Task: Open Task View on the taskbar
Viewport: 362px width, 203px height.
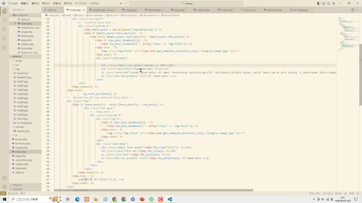Action: 68,199
